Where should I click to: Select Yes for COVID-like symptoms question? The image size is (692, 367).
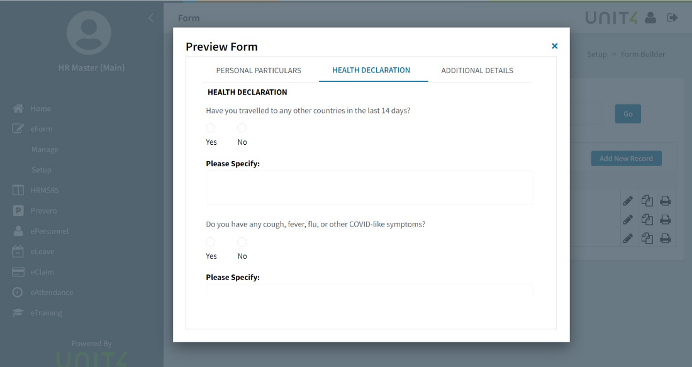pos(211,242)
